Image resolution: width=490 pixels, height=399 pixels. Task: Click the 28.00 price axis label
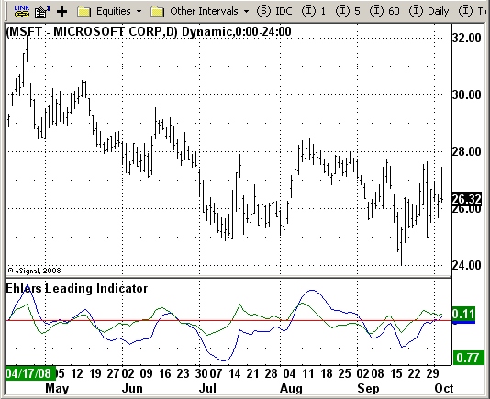click(467, 152)
